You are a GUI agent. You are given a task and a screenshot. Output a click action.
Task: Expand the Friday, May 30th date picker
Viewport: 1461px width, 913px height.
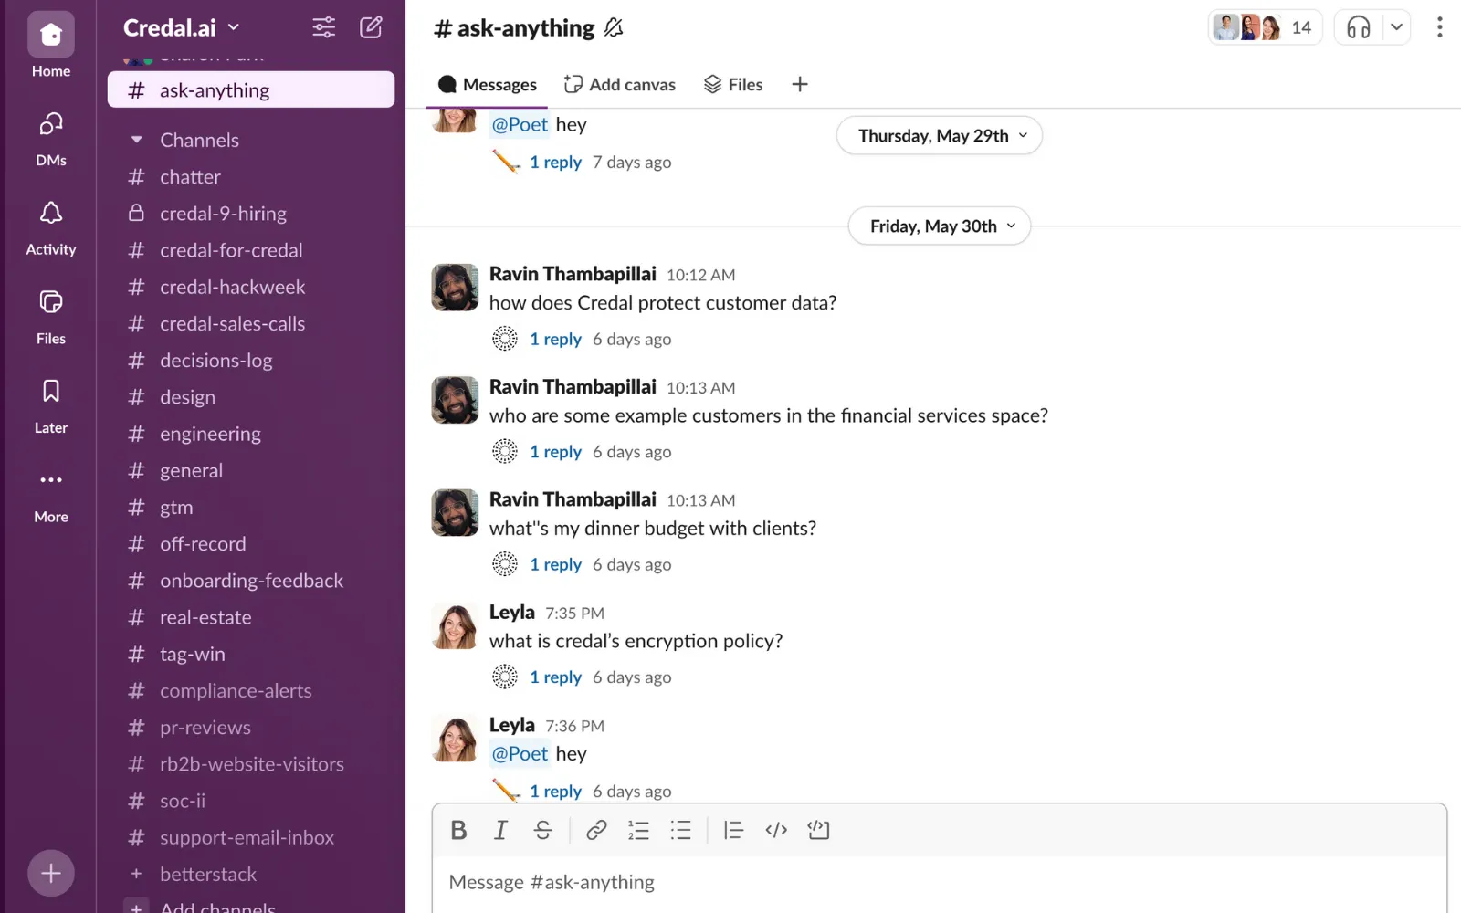pyautogui.click(x=940, y=226)
